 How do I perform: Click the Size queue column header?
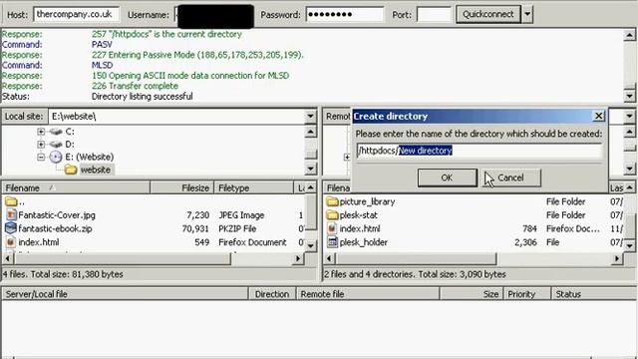coord(472,294)
